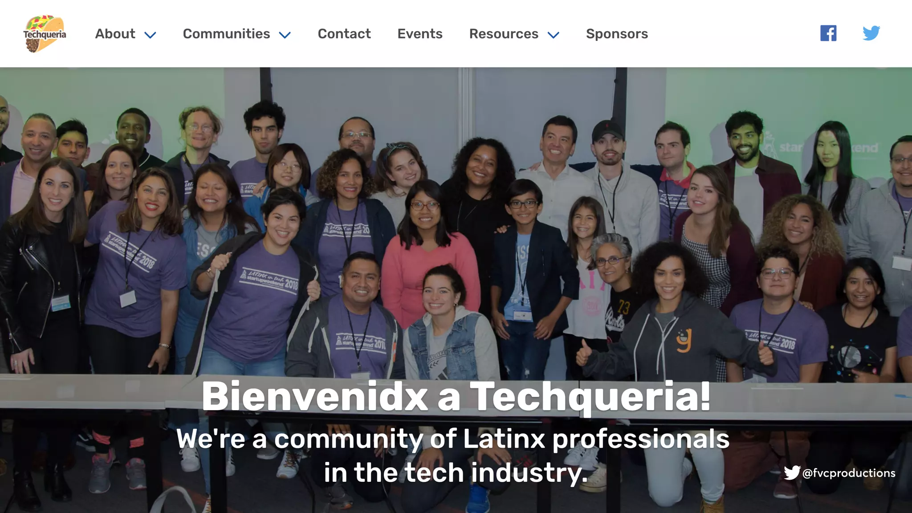This screenshot has width=912, height=513.
Task: Click the "in the tech industry." text line
Action: [456, 472]
